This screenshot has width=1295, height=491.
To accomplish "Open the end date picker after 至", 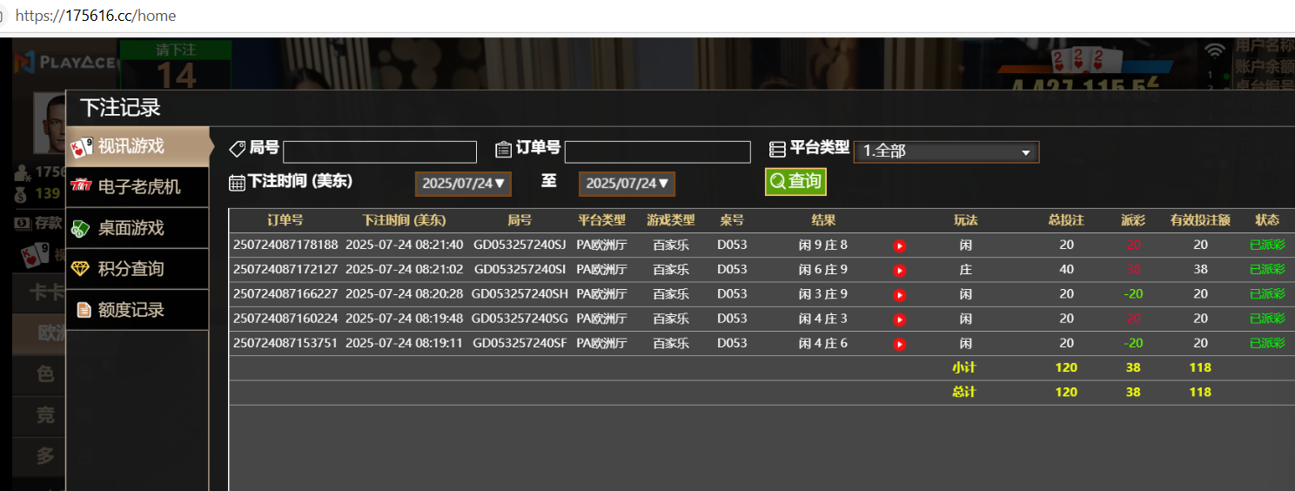I will tap(626, 184).
